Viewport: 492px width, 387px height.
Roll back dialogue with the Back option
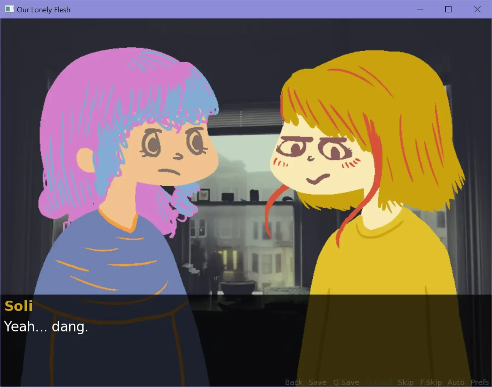tap(294, 382)
